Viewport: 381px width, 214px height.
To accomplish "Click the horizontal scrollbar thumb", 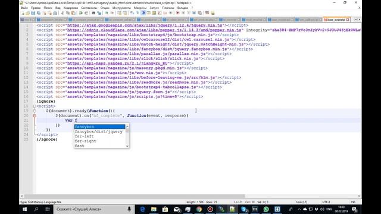I will click(x=135, y=196).
